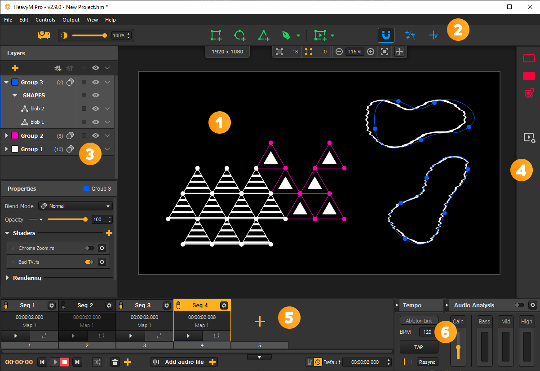
Task: Remove the Chroma Zoom.fs shader
Action: [13, 248]
